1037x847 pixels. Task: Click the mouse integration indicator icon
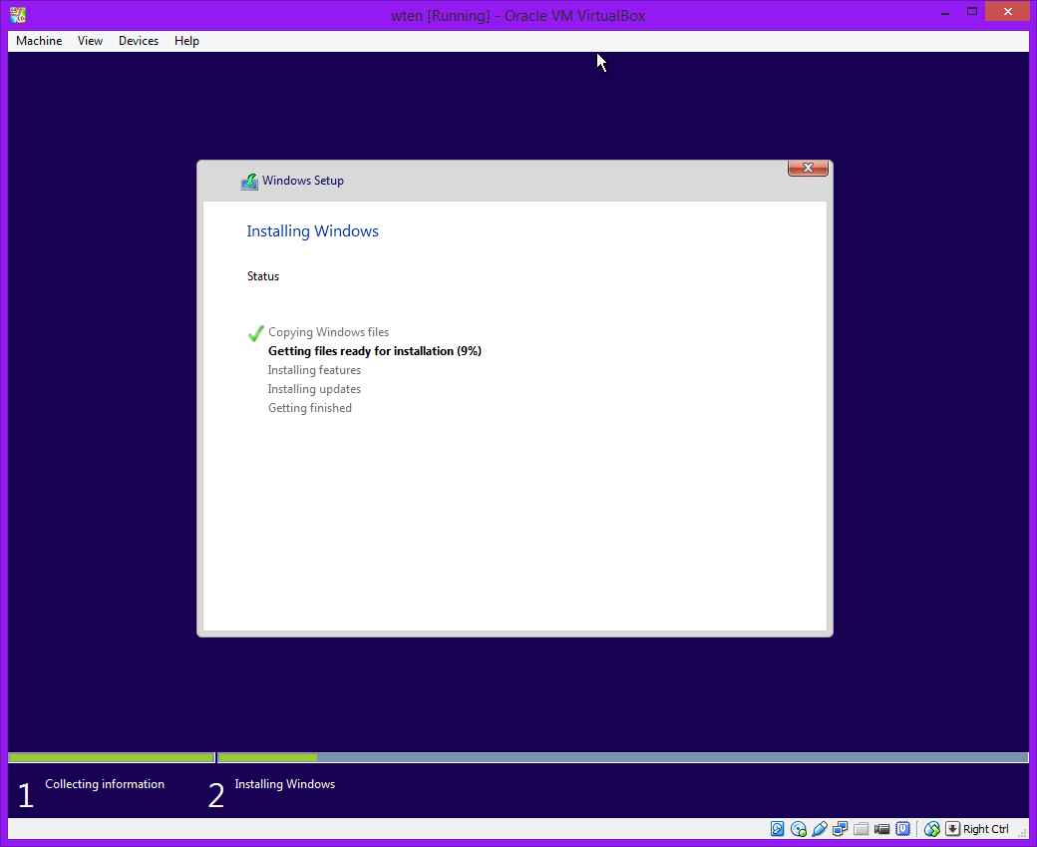(x=932, y=829)
